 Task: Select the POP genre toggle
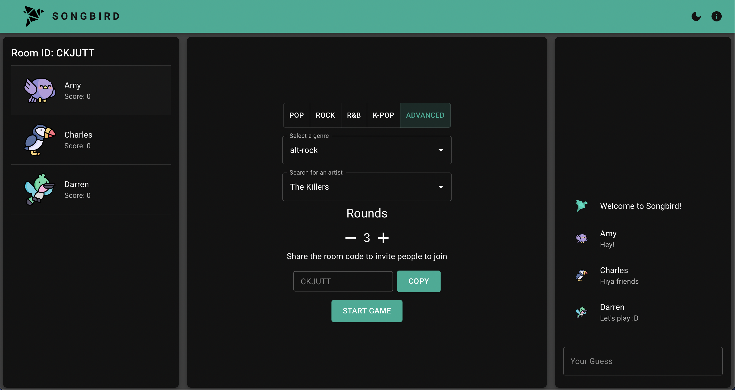[296, 115]
